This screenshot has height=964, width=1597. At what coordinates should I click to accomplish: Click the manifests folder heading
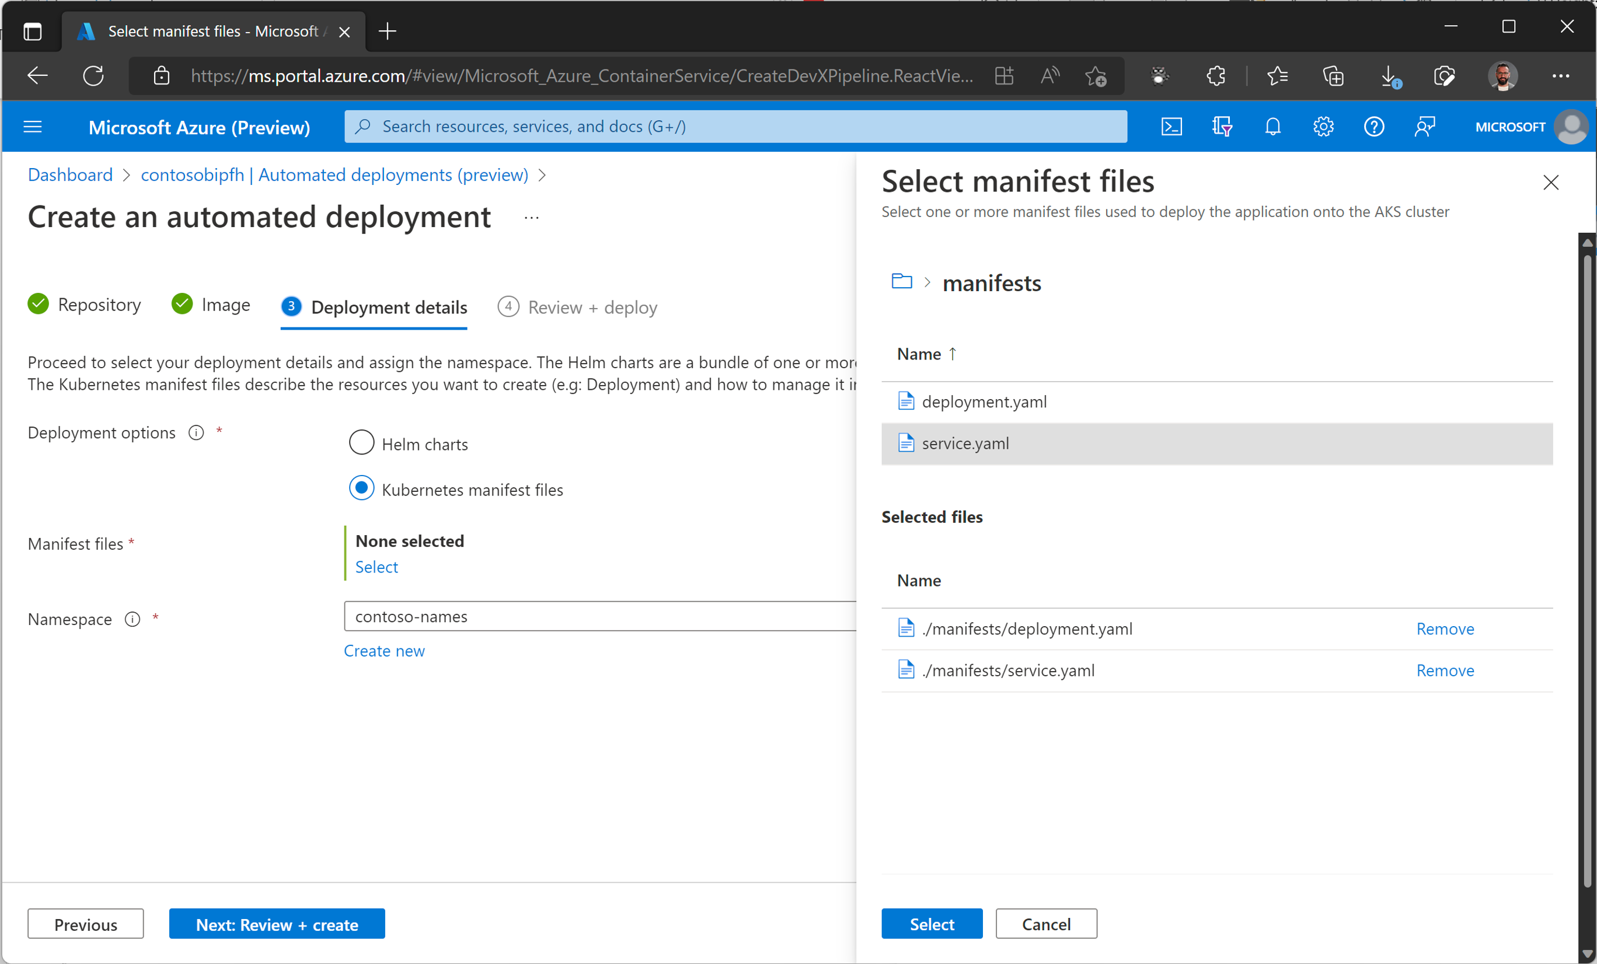(x=992, y=283)
